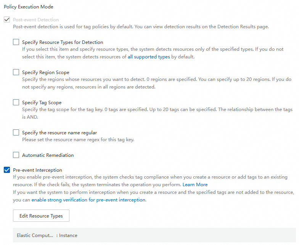Screen dimensions: 299x245
Task: Click the 'Instance' resource type value
Action: [x=68, y=235]
